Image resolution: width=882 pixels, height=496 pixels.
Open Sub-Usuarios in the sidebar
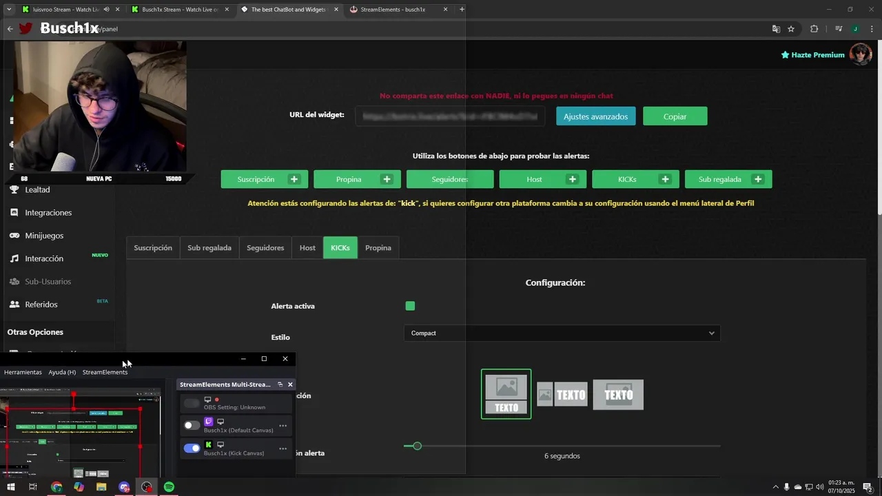coord(48,282)
